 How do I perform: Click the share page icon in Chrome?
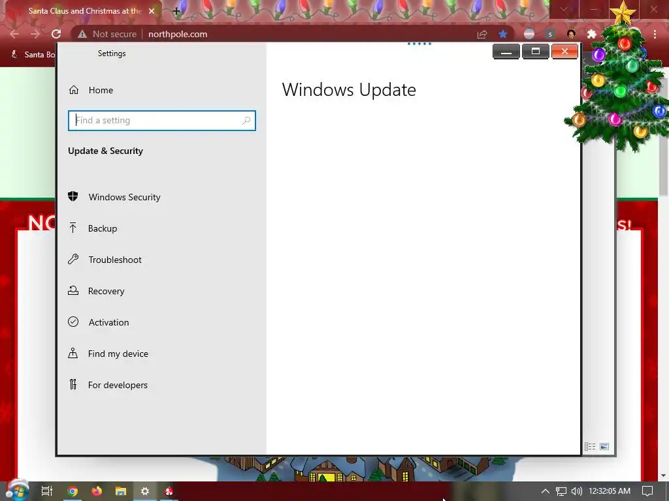482,34
